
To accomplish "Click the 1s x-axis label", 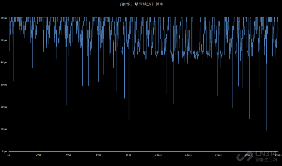I will coord(9,155).
